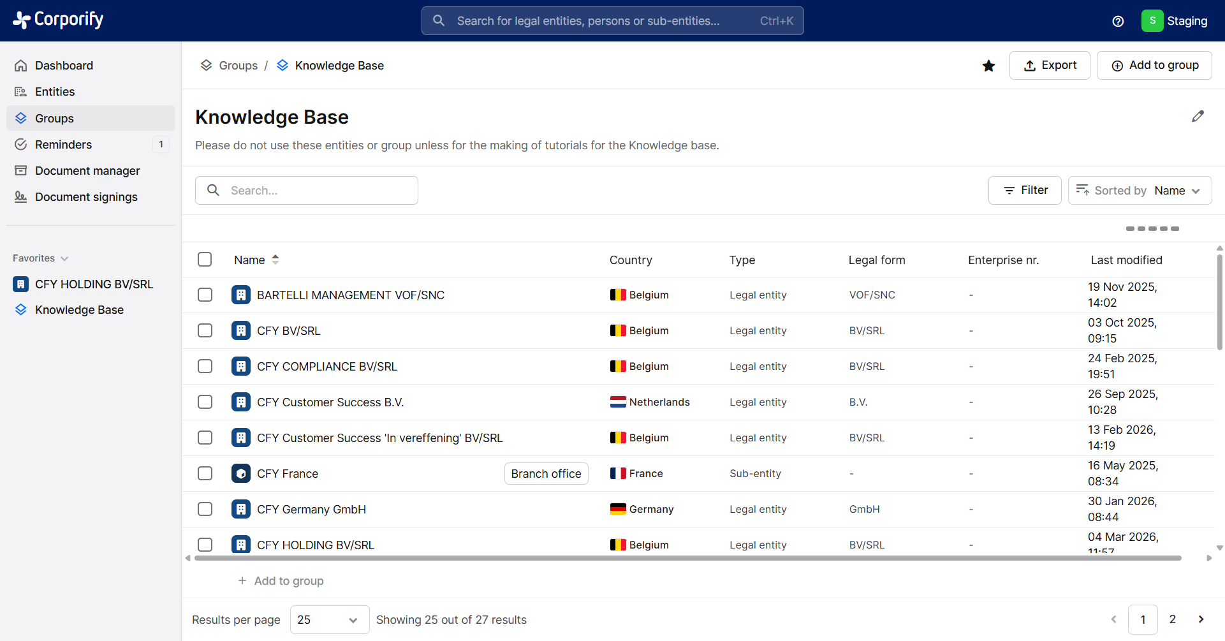
Task: Open the help question-mark icon
Action: 1118,21
